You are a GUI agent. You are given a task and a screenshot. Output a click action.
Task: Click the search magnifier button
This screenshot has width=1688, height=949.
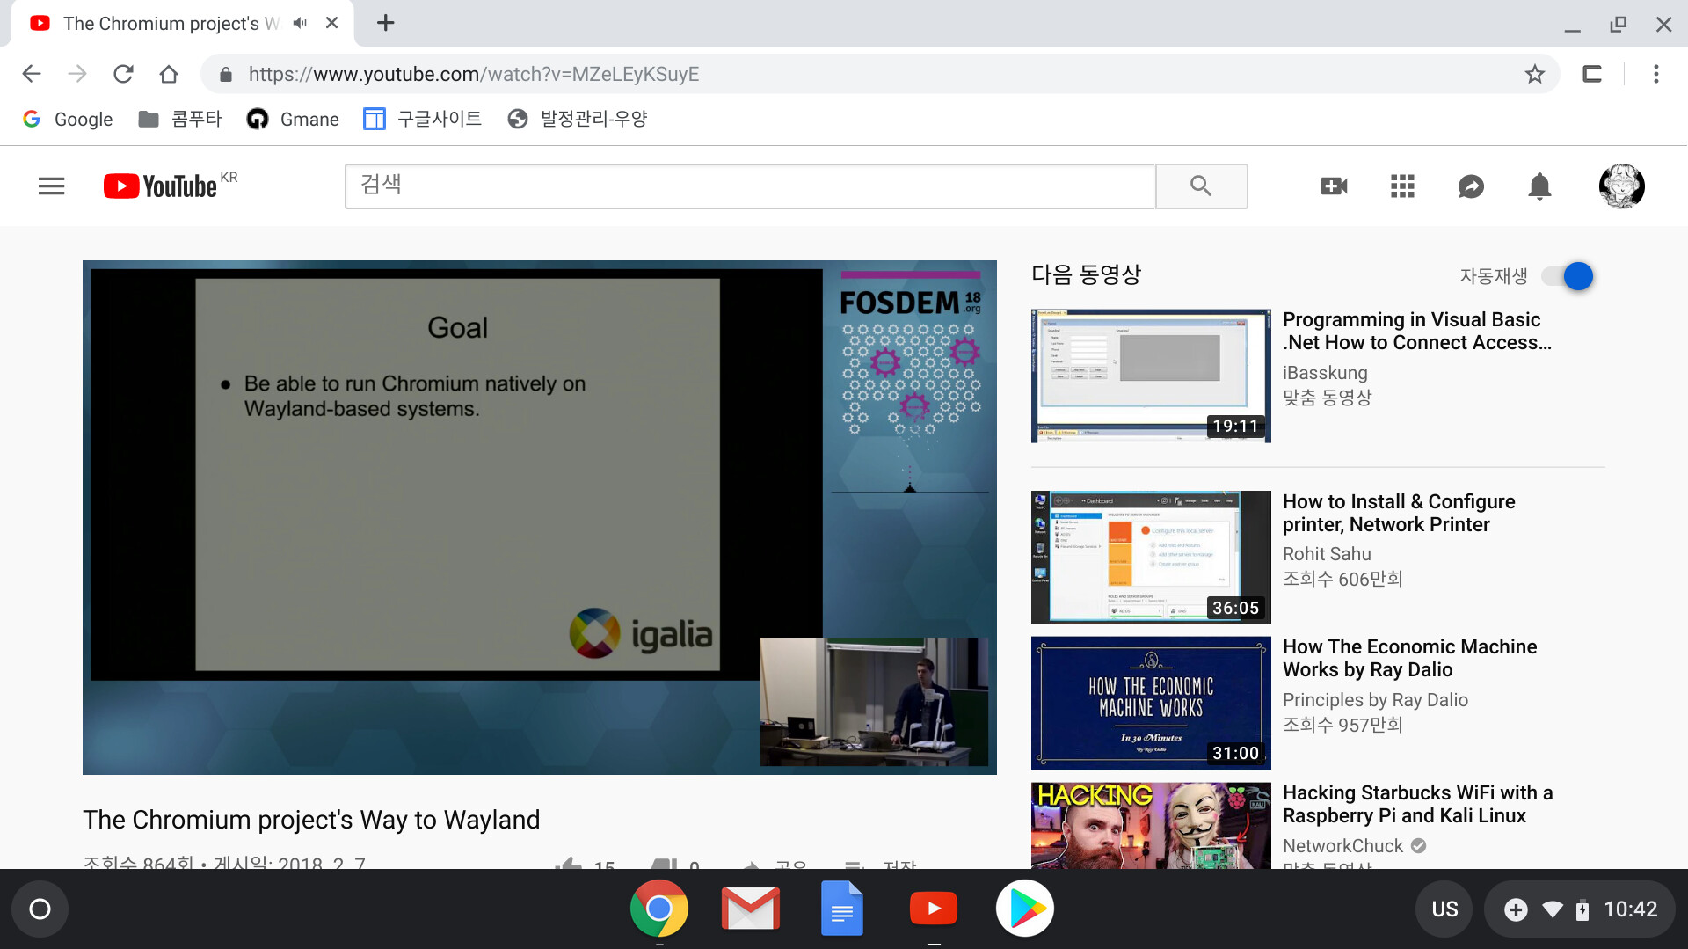click(x=1201, y=186)
